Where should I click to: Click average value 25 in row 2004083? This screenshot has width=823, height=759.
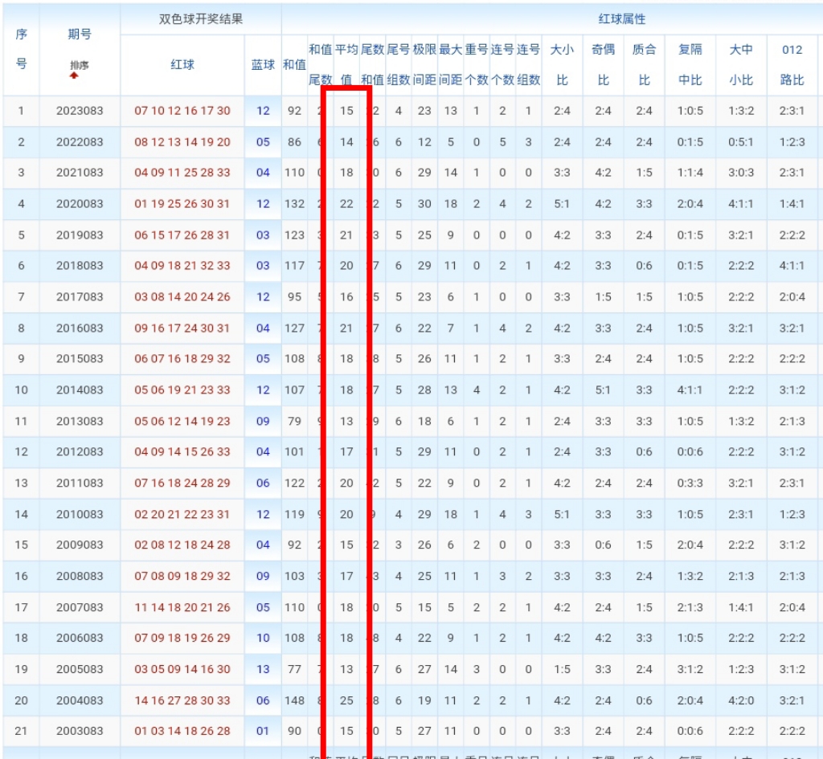click(346, 700)
